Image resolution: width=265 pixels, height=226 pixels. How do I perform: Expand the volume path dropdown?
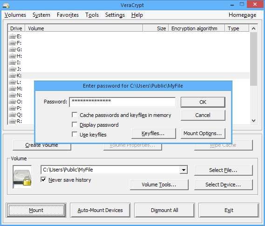coord(183,170)
